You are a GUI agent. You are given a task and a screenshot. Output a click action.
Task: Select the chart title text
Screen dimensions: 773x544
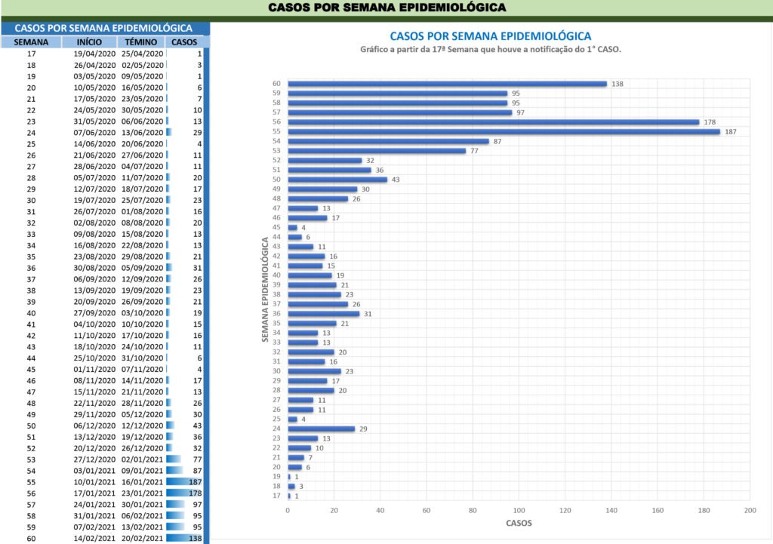point(490,35)
